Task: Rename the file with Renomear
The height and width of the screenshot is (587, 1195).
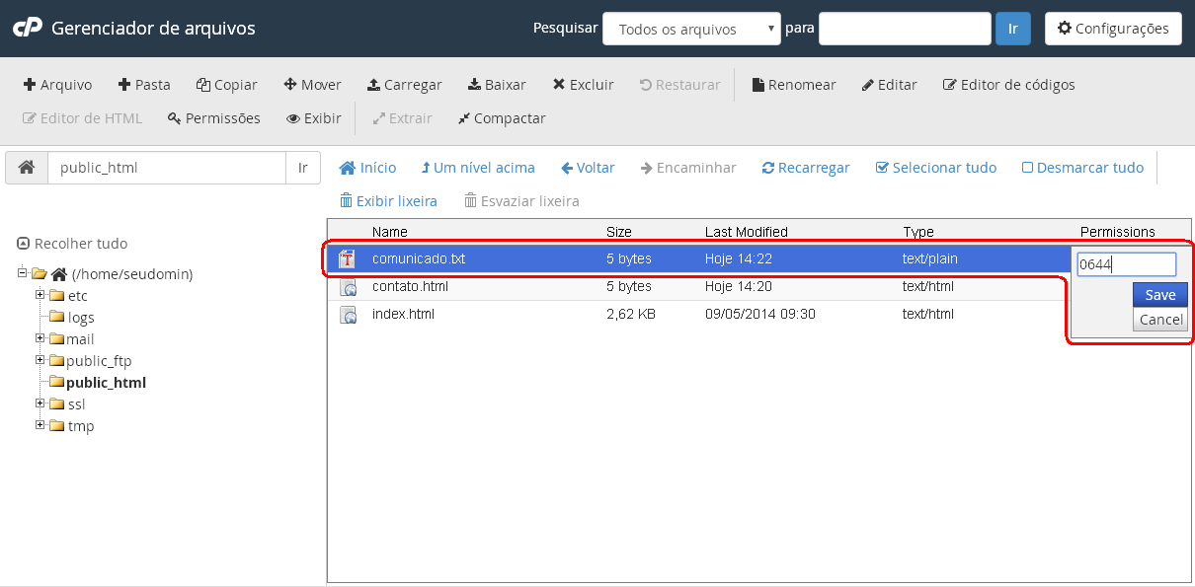Action: (x=794, y=85)
